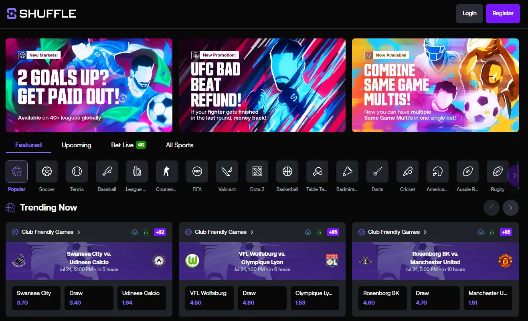Open same game multi icon on Wolfsburg card
Viewport: 528px width, 321px height.
click(x=308, y=232)
